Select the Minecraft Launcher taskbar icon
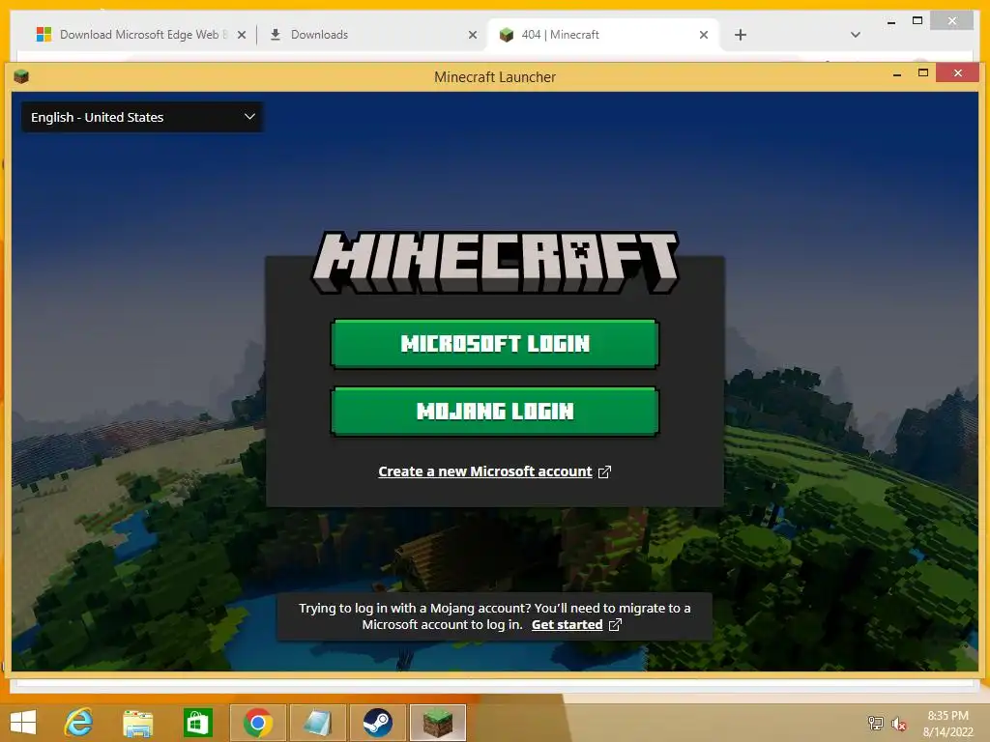Viewport: 990px width, 742px height. [438, 723]
